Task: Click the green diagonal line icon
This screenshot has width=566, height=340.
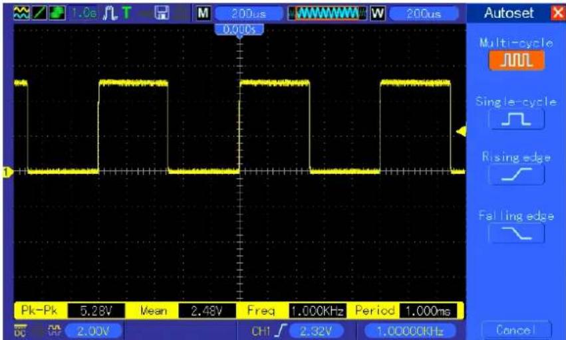Action: tap(39, 13)
